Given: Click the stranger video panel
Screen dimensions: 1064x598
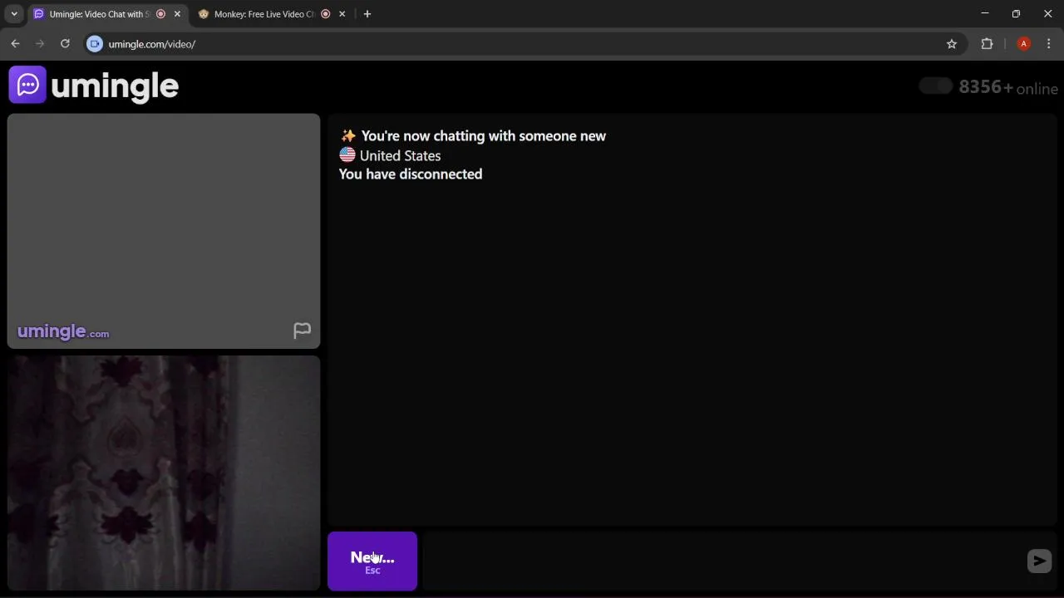Looking at the screenshot, I should click(164, 231).
